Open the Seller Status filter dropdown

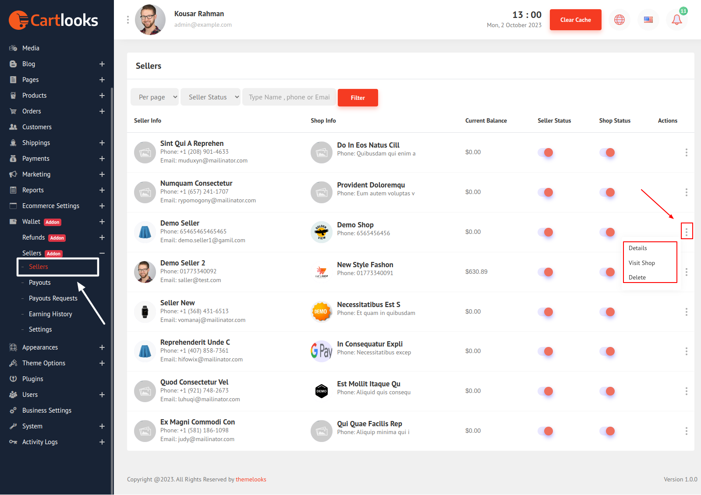211,97
